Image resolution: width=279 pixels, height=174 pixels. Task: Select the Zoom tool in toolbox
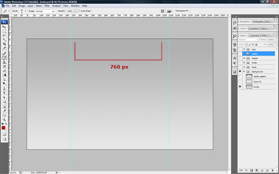coord(4,120)
